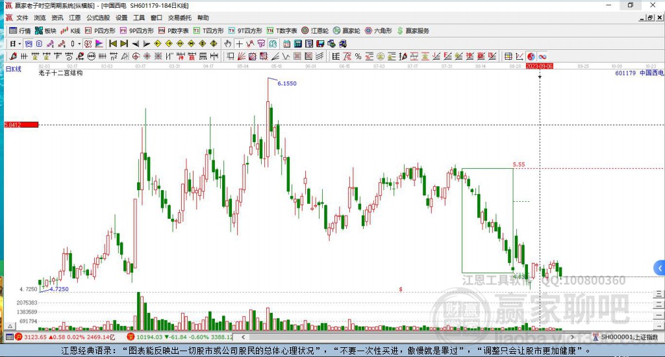Click the up-arrow button beside volume axis
Screen dimensions: 665x357
click(10, 326)
